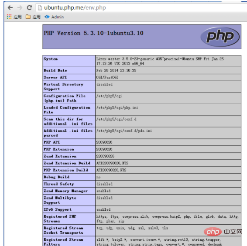Click the 220090626 Zend Extension value

105,156
